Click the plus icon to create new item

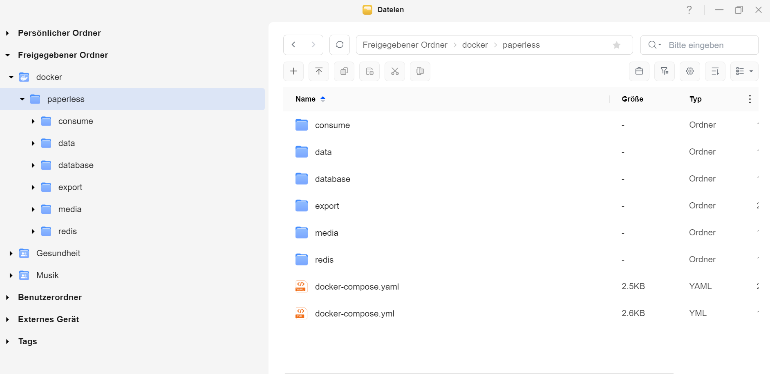point(293,71)
